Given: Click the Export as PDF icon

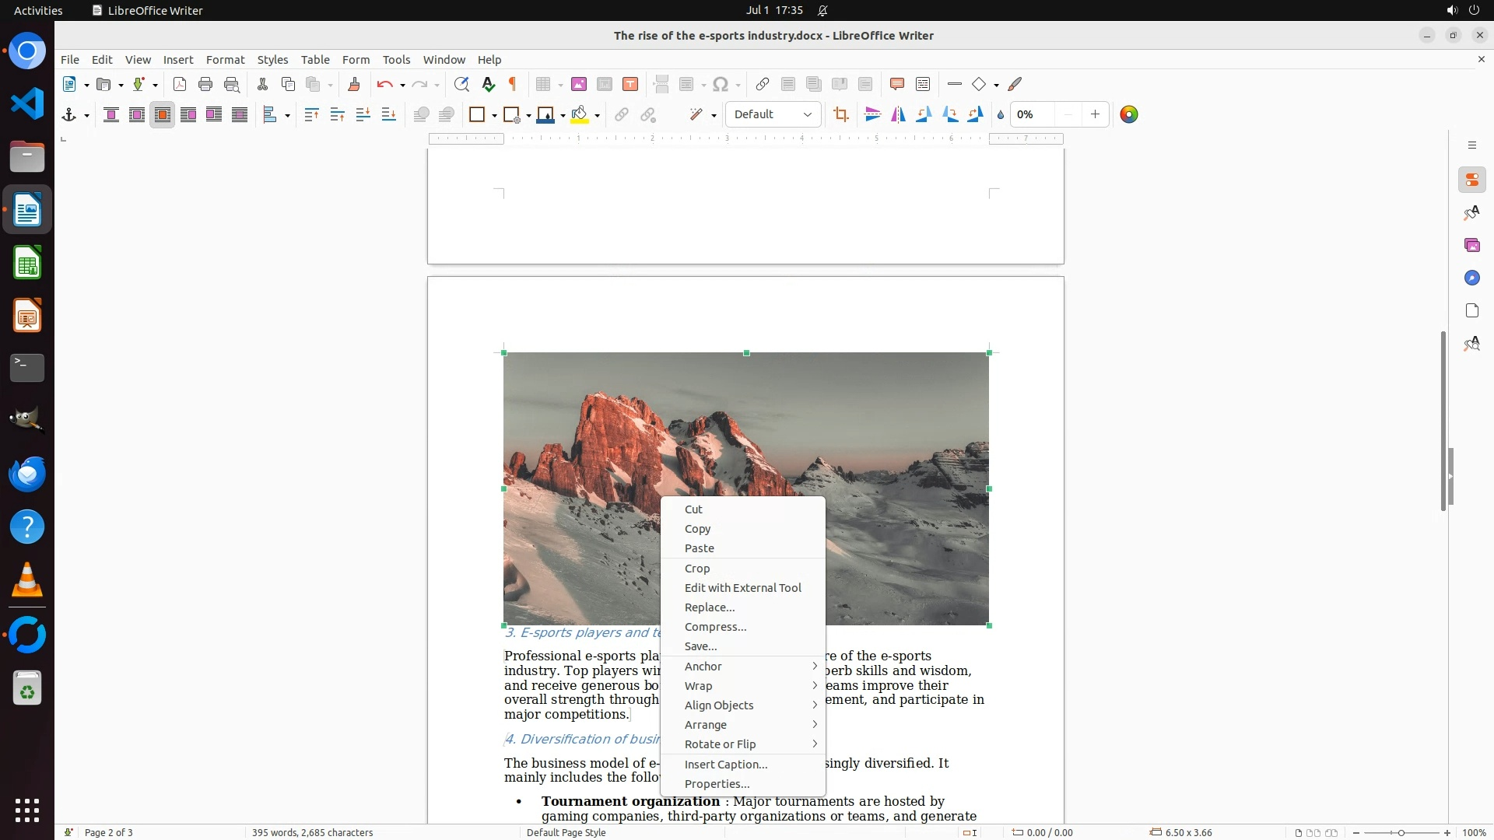Looking at the screenshot, I should [x=180, y=84].
